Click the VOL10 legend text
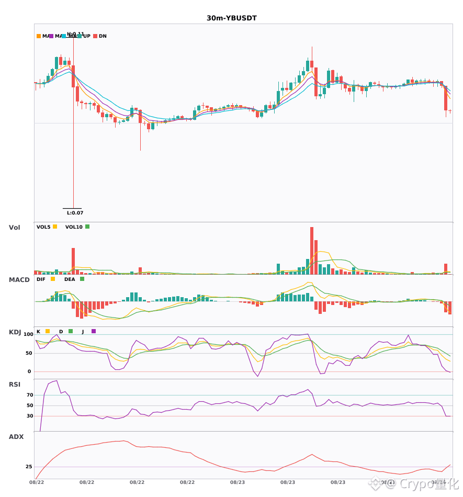This screenshot has height=497, width=463. pos(74,227)
